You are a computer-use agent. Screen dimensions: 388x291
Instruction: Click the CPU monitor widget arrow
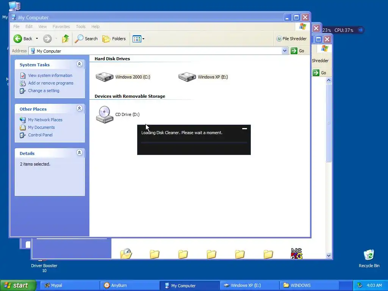pyautogui.click(x=361, y=30)
